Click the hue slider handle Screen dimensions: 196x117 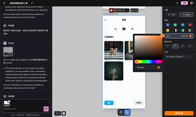pyautogui.click(x=137, y=62)
